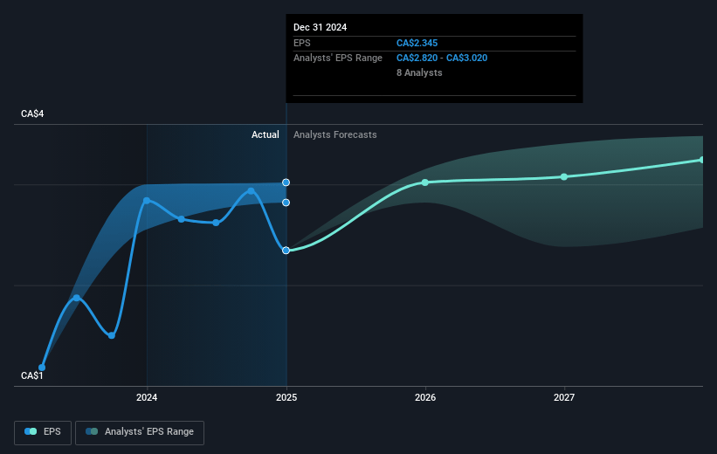Image resolution: width=717 pixels, height=454 pixels.
Task: Select the early 2024 EPS peak point
Action: coord(147,201)
